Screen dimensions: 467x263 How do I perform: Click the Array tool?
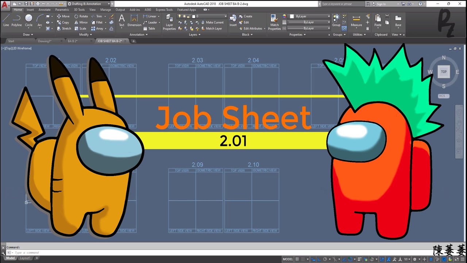click(97, 28)
